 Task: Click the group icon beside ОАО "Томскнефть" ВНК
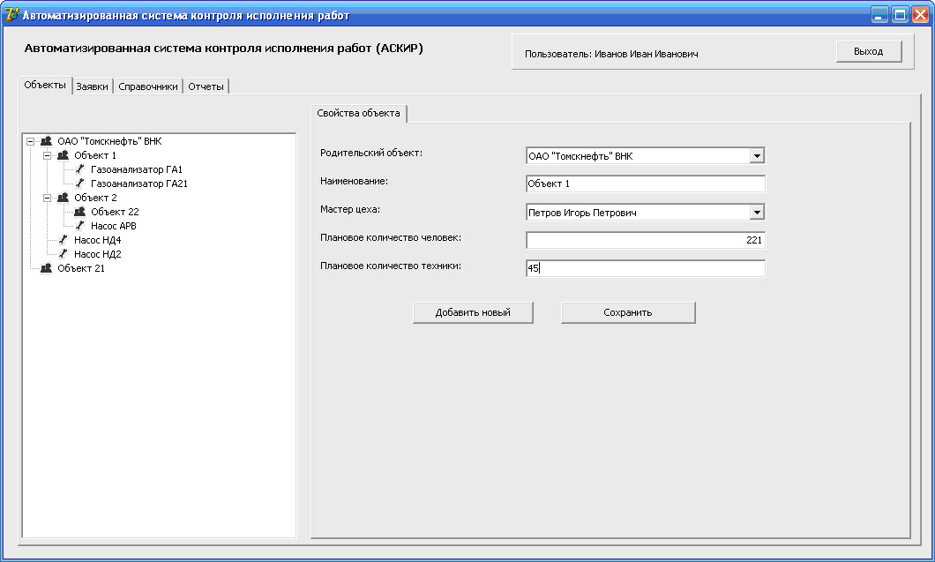coord(46,141)
